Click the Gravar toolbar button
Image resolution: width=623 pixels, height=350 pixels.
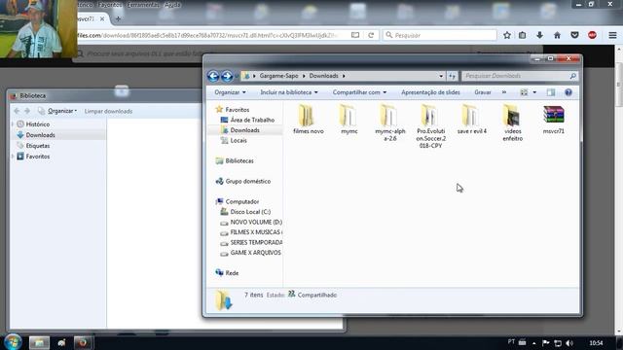483,92
